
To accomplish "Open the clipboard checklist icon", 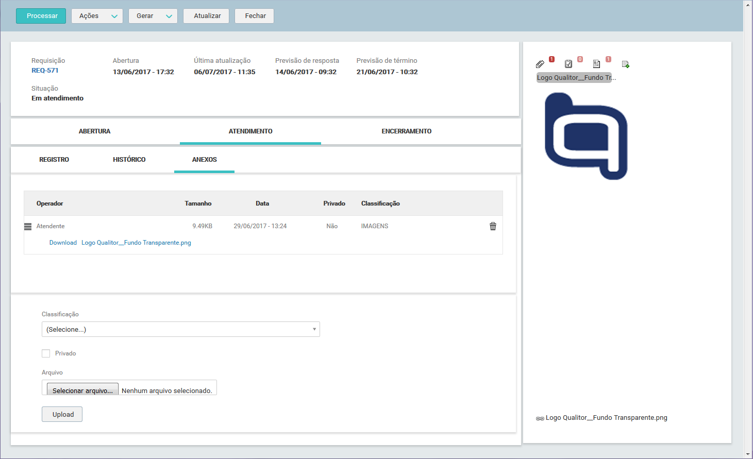I will pos(568,64).
